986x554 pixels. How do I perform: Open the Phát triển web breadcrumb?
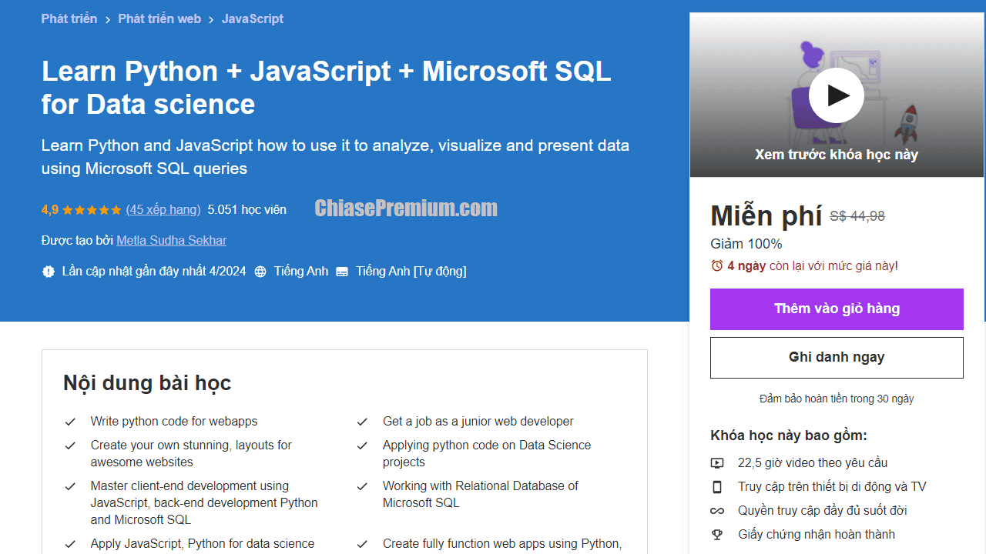159,18
